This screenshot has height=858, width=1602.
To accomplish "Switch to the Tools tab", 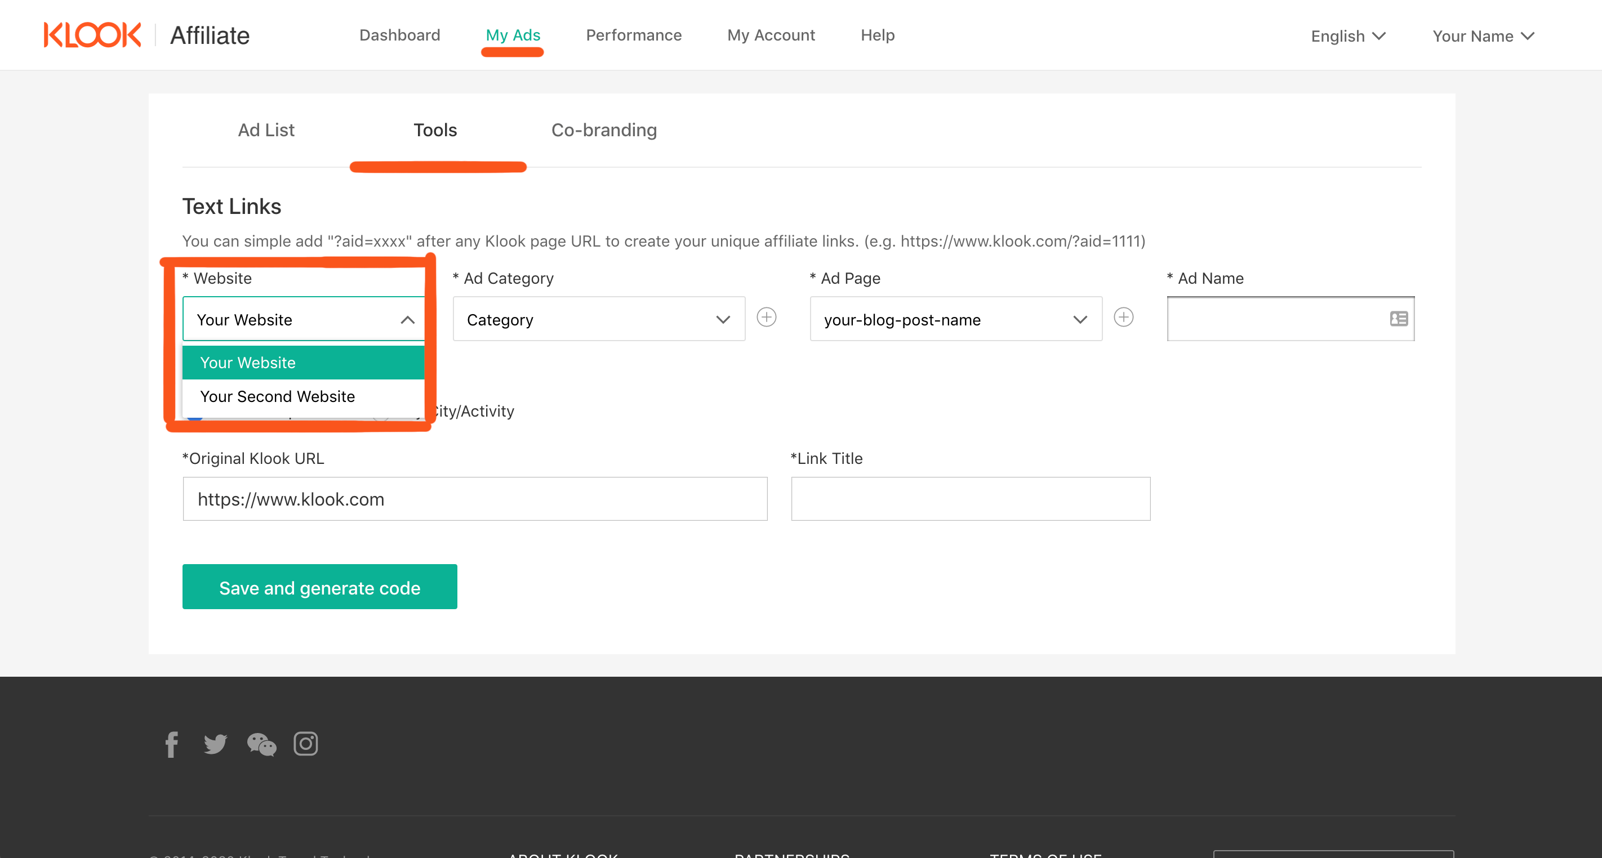I will pyautogui.click(x=435, y=130).
